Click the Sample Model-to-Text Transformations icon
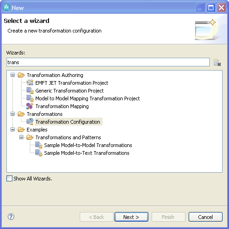The width and height of the screenshot is (229, 229). [x=38, y=153]
